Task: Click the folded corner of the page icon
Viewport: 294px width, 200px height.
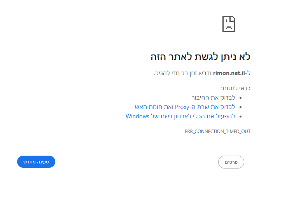Action: (x=233, y=18)
